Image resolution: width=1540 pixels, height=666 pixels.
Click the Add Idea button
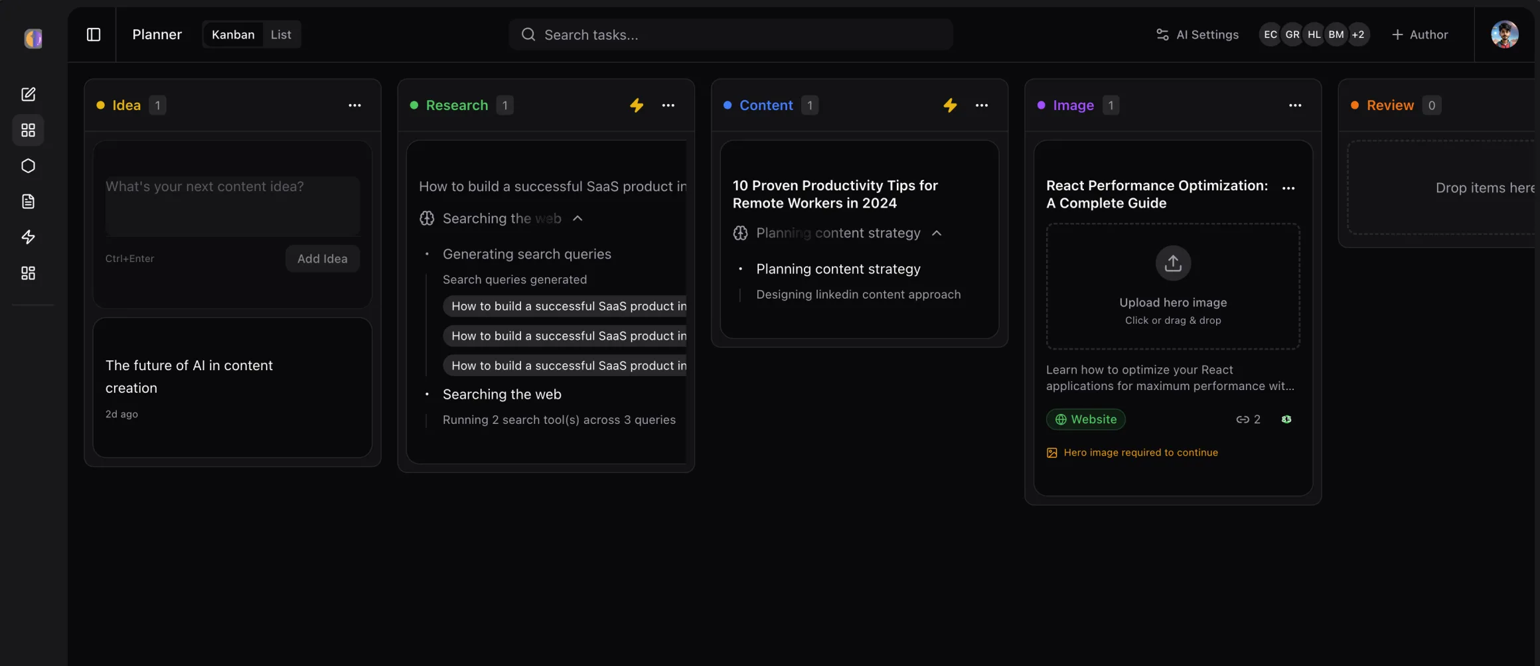tap(322, 259)
